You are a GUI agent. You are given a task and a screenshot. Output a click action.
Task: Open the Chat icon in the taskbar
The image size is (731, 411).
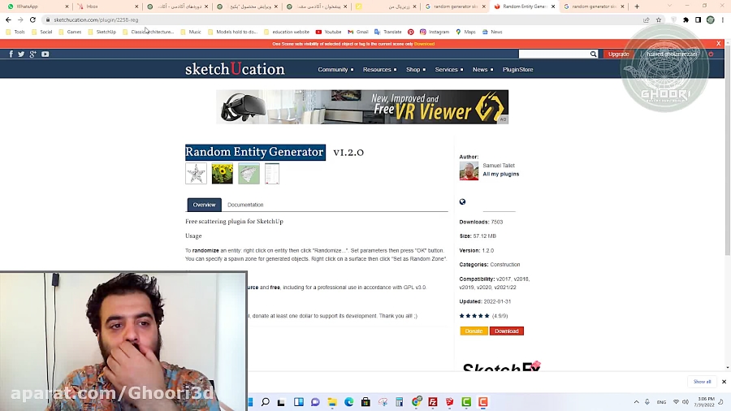pos(315,402)
